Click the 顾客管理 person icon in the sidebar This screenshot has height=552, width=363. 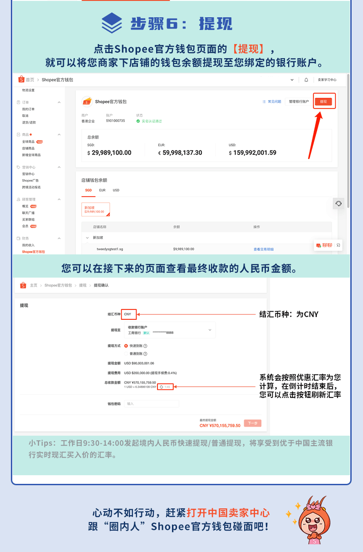pos(18,199)
